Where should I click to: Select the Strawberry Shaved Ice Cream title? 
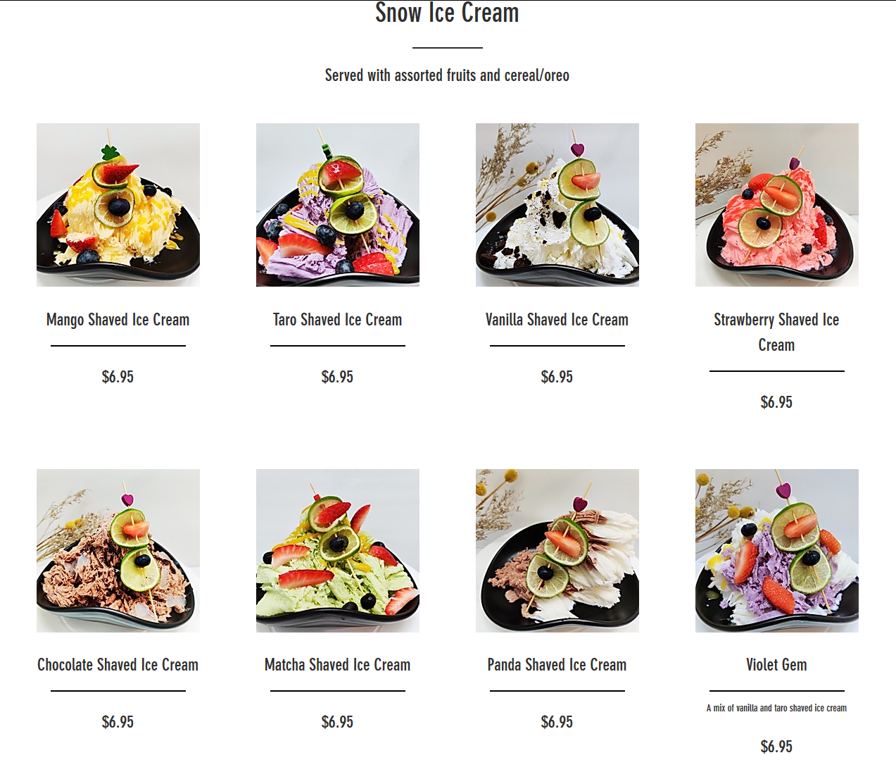point(777,332)
